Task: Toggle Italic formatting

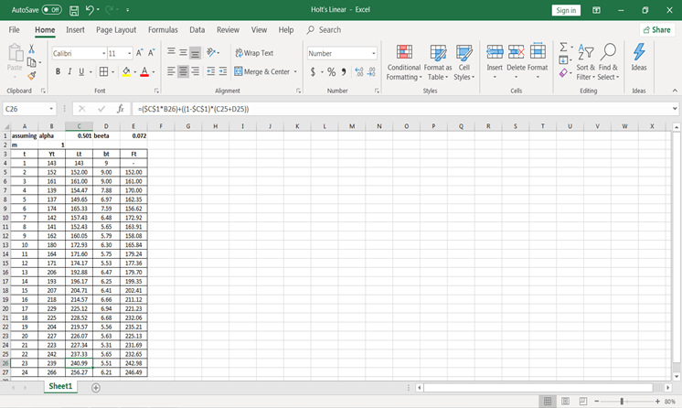Action: pos(69,72)
